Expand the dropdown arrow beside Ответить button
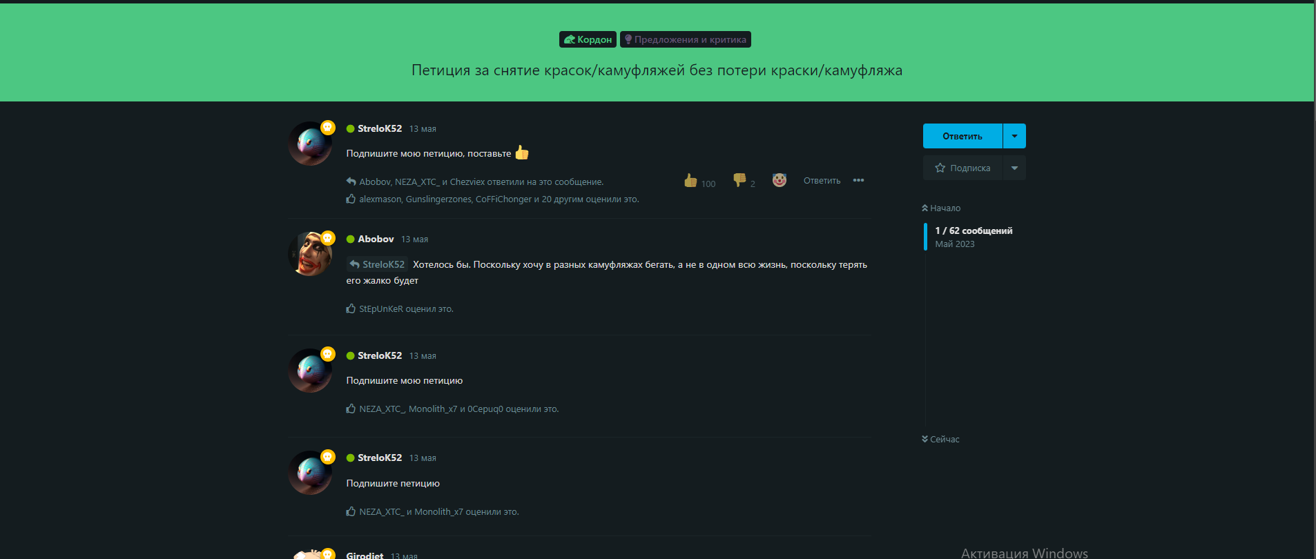The image size is (1316, 559). (1014, 136)
